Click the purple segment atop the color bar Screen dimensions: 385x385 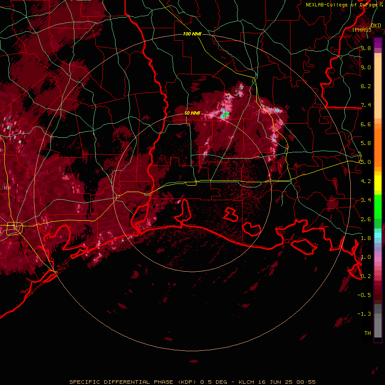pyautogui.click(x=378, y=43)
